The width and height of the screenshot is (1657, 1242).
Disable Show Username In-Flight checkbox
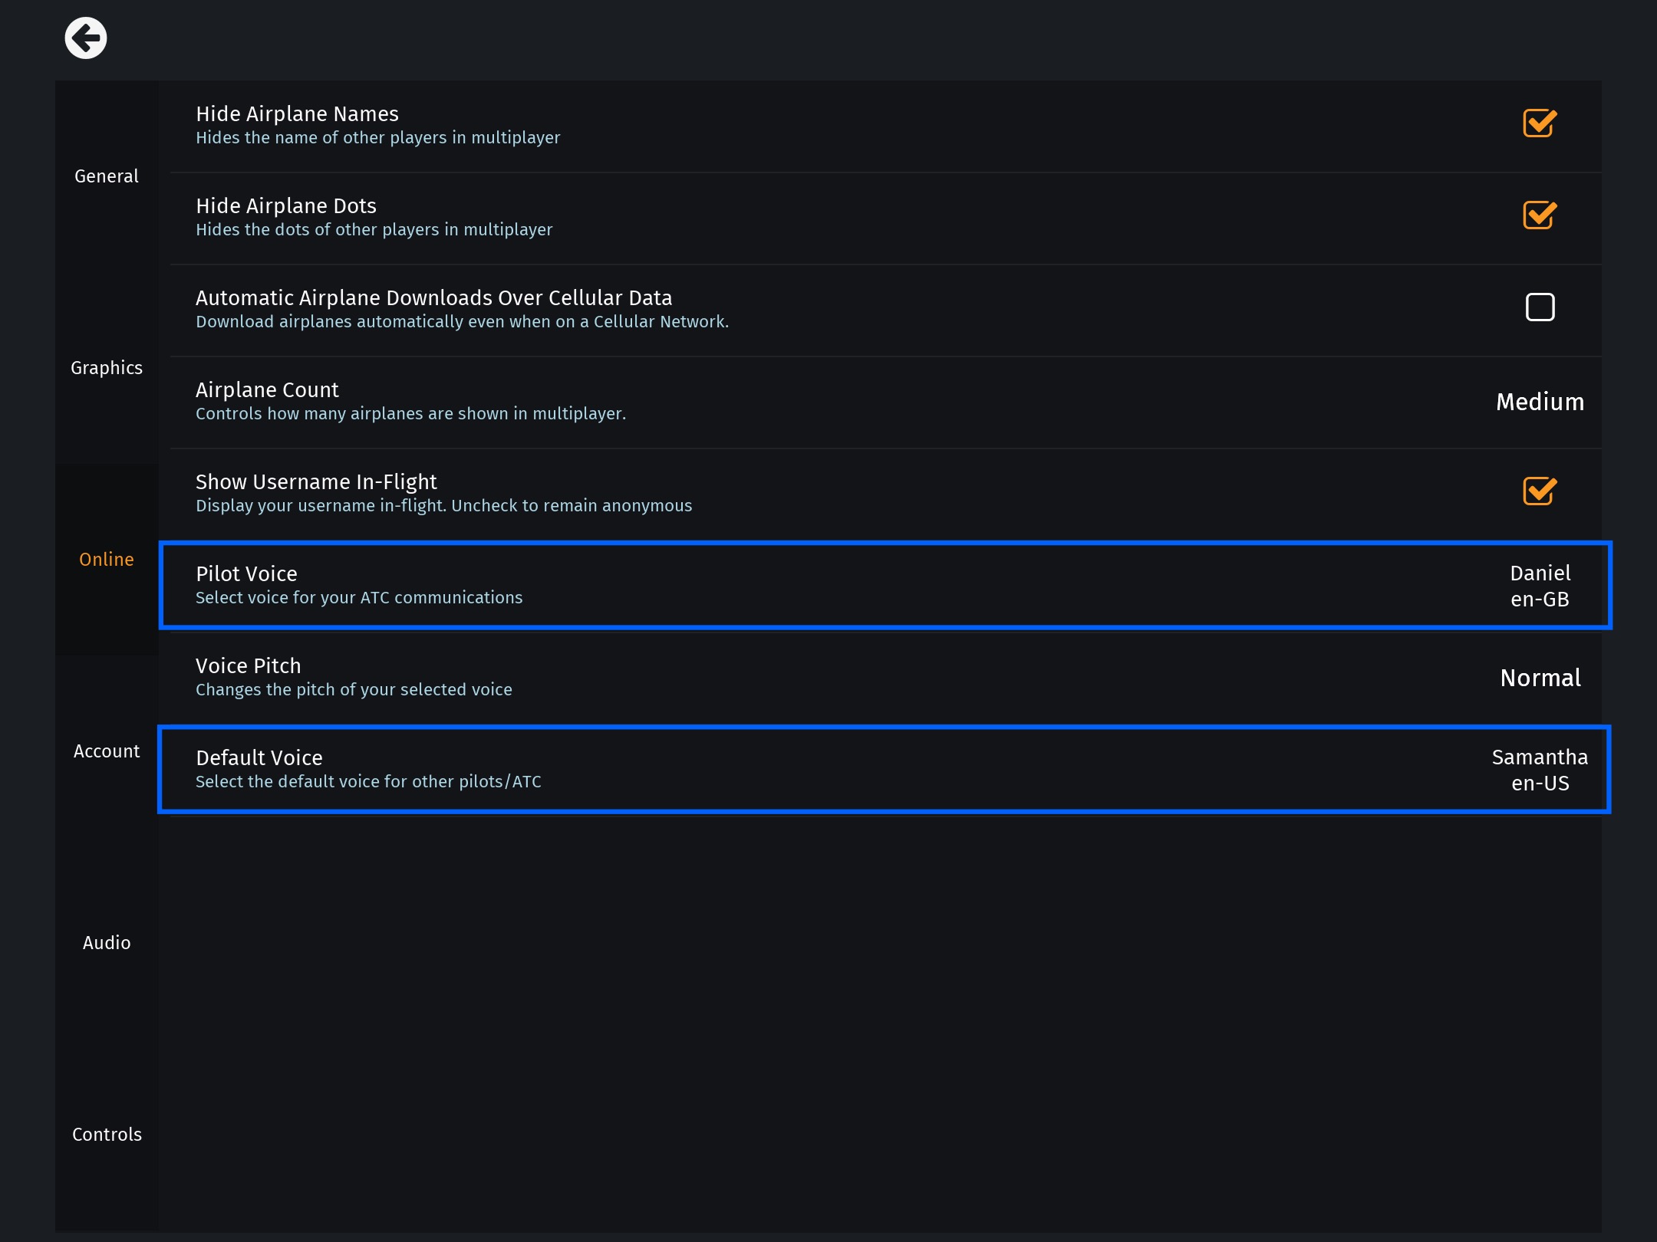coord(1539,491)
